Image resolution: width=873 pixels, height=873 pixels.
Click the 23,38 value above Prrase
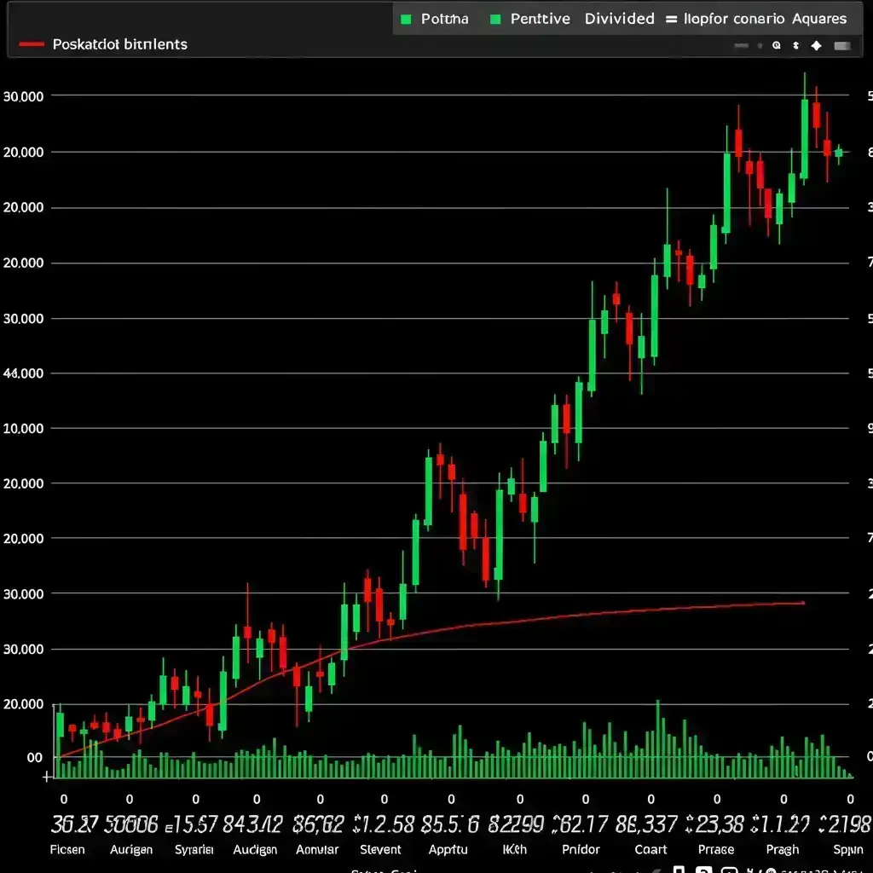point(715,824)
